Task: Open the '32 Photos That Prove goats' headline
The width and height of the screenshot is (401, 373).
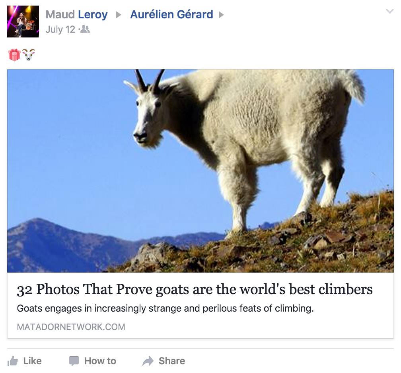Action: click(195, 289)
